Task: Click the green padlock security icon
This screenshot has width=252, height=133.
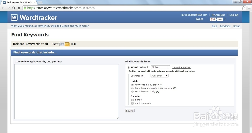Action: tap(25, 8)
